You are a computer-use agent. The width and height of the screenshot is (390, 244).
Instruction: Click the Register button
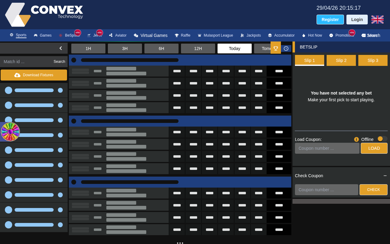pos(330,20)
